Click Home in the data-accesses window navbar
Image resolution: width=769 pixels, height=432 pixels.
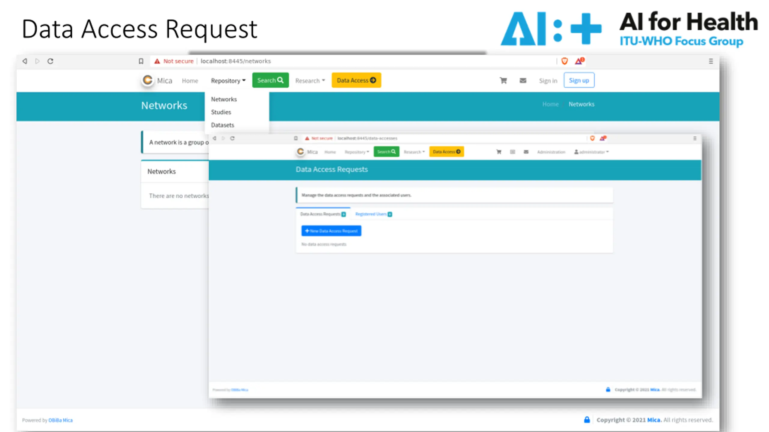coord(330,152)
